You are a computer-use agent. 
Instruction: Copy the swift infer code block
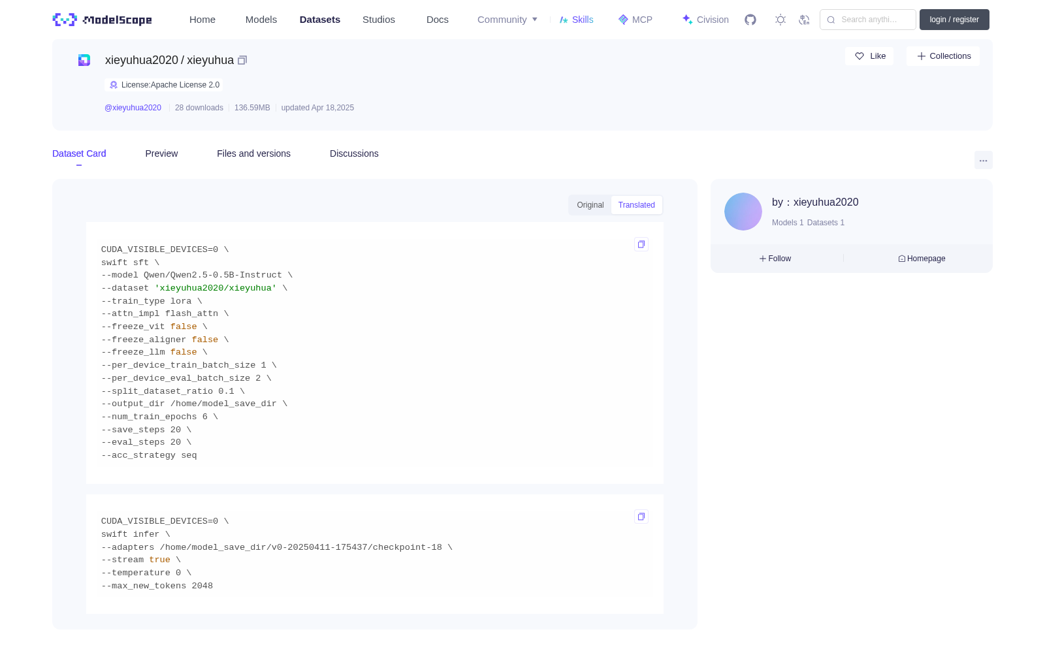641,517
